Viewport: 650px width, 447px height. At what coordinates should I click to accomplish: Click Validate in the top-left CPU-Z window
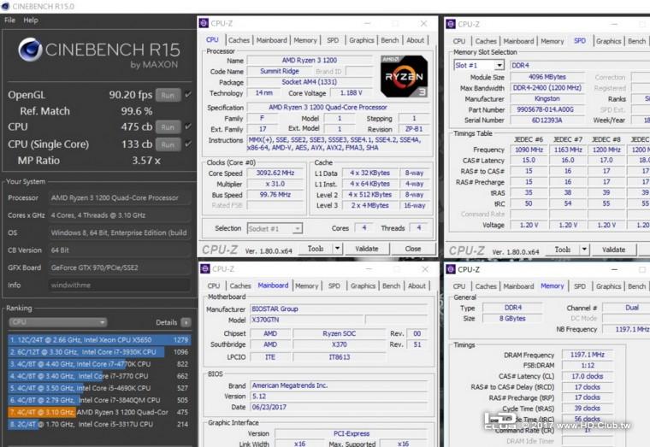click(x=367, y=249)
